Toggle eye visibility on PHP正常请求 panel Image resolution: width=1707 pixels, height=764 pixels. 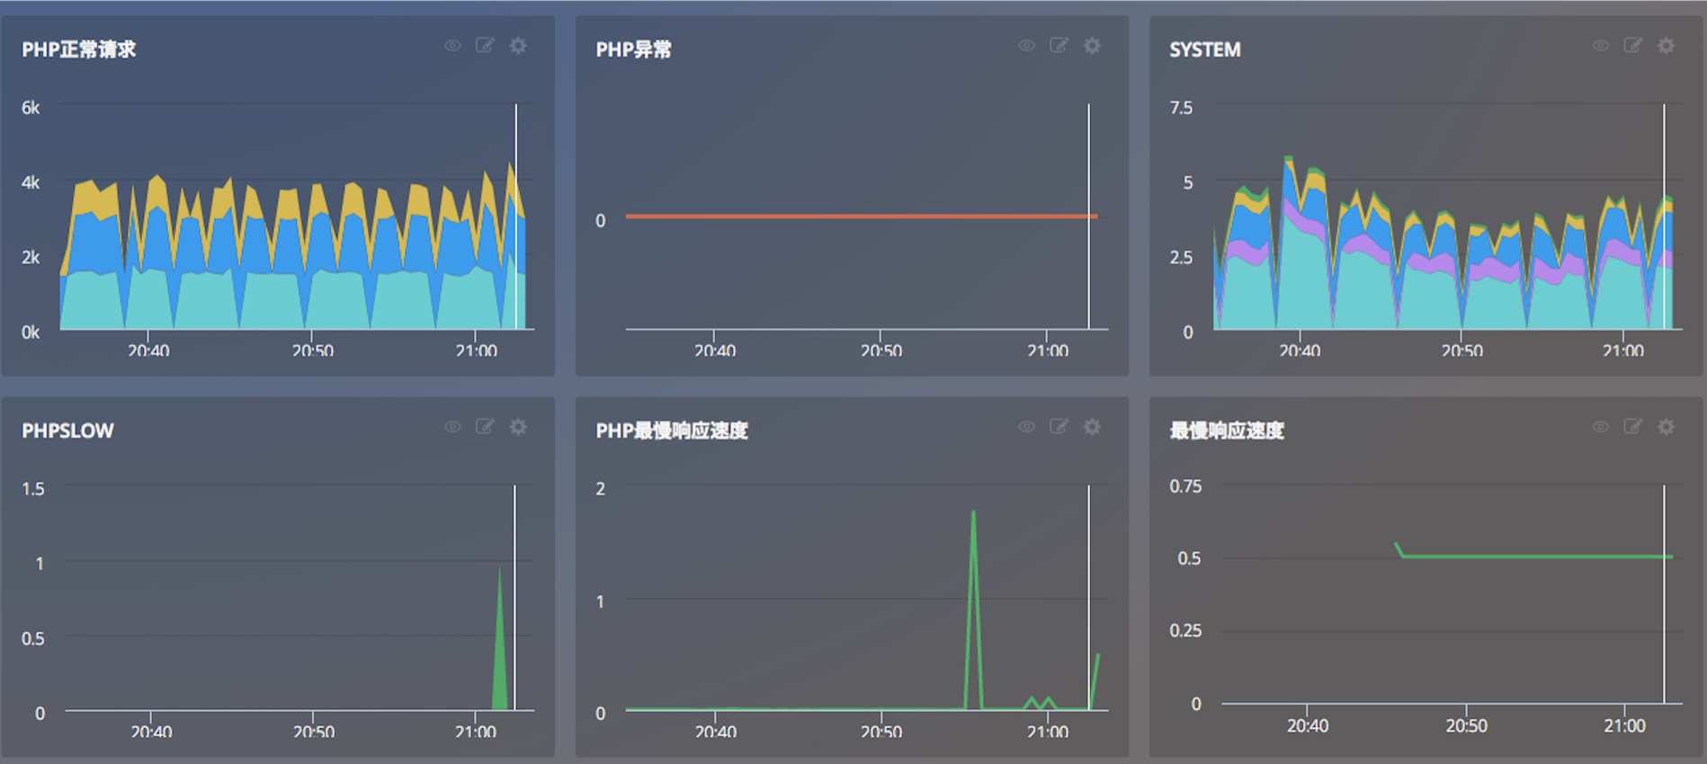(452, 46)
